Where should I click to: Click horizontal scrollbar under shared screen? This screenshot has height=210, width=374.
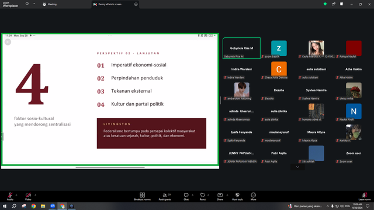[110, 167]
